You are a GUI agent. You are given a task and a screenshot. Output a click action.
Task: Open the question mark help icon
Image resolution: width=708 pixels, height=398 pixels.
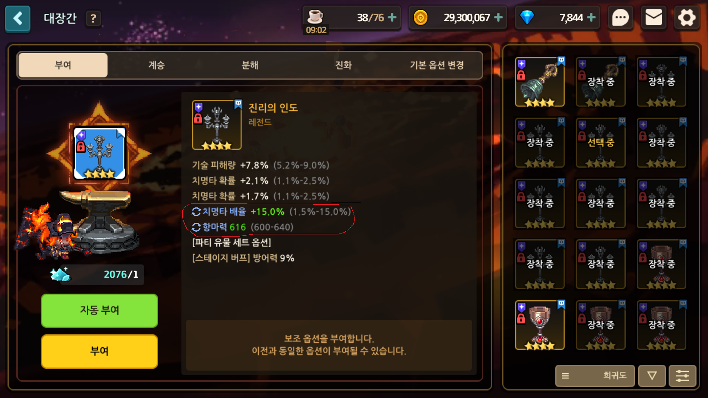click(93, 19)
